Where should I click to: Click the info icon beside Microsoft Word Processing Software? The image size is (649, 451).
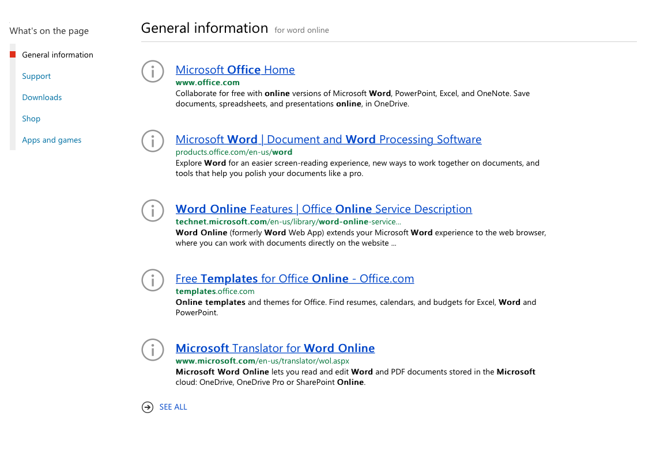[153, 141]
